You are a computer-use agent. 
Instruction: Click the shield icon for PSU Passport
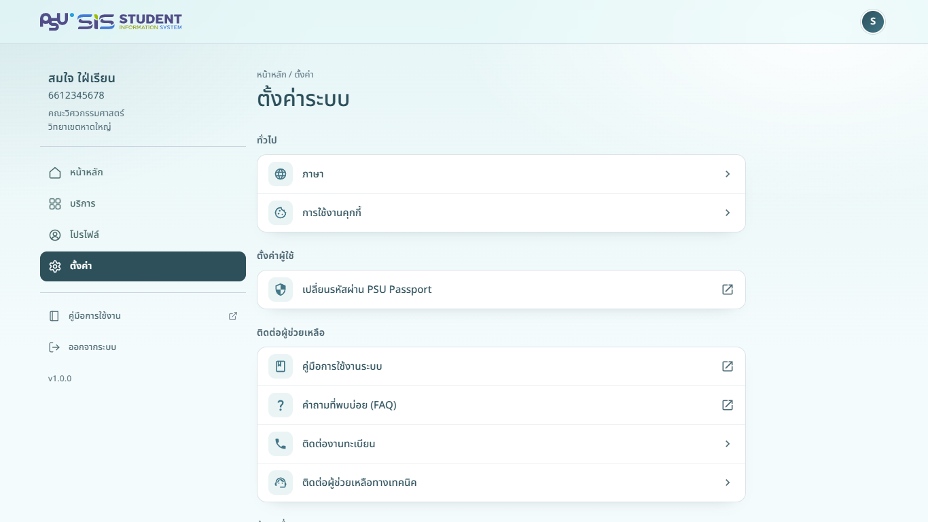(281, 290)
